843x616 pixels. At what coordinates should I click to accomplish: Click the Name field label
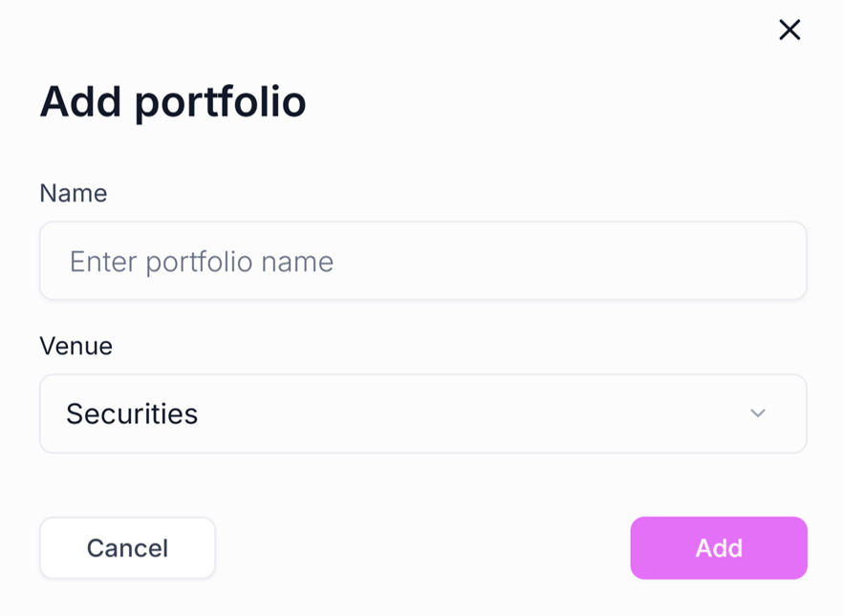coord(73,193)
